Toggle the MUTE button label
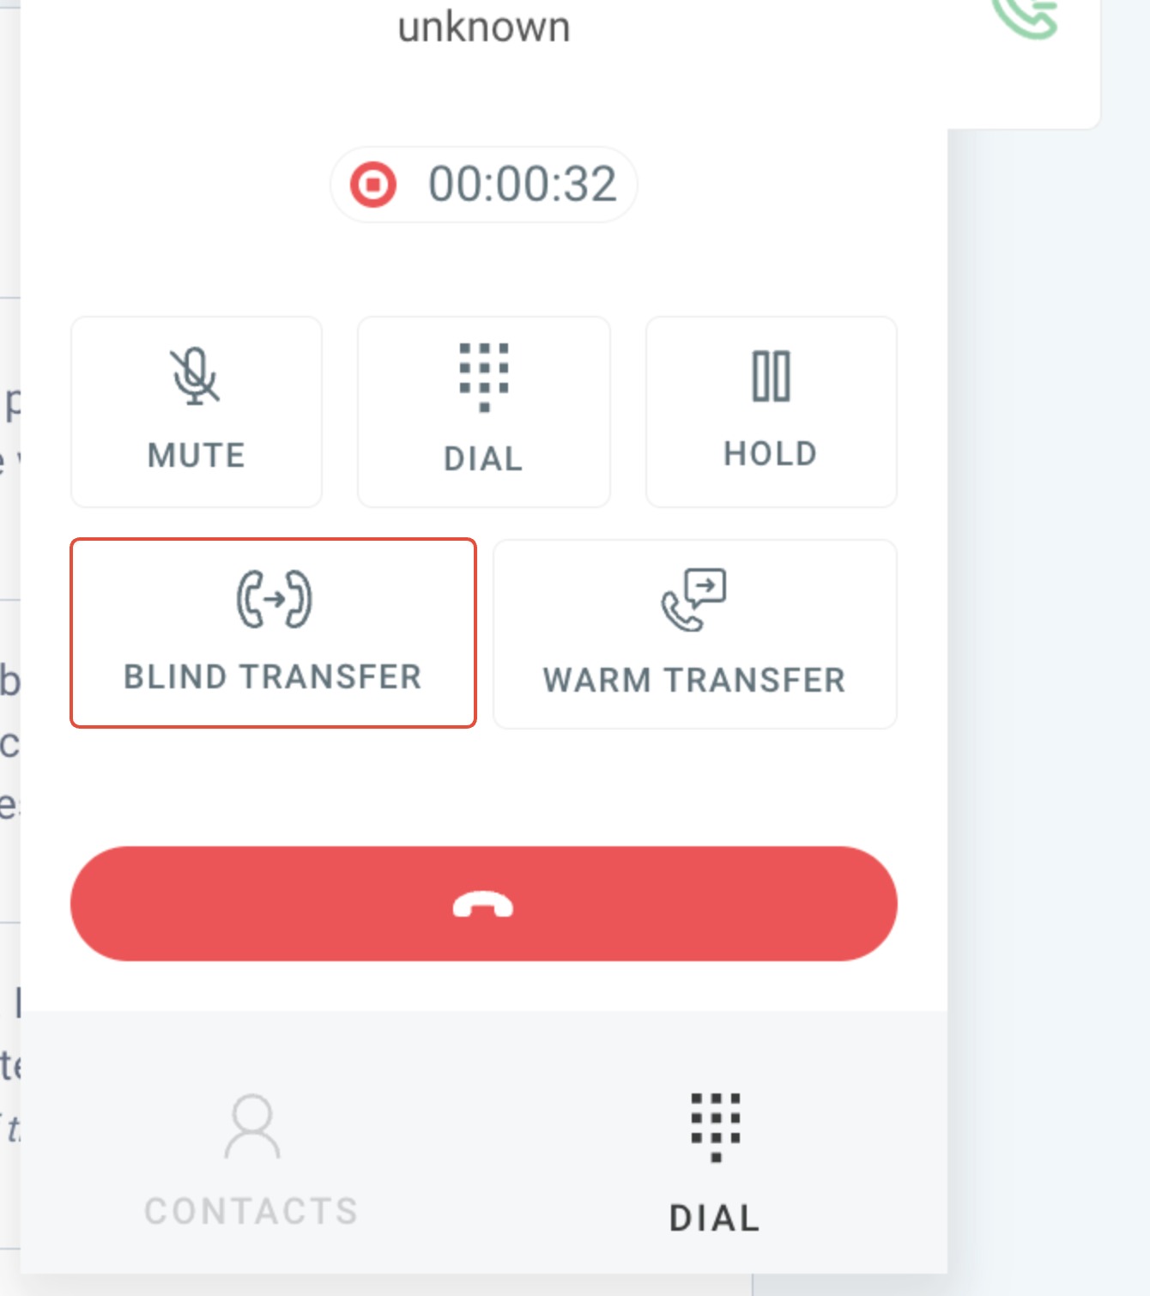The width and height of the screenshot is (1150, 1296). point(197,455)
